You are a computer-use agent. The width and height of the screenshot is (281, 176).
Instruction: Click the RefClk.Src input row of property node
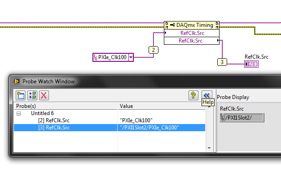(192, 33)
